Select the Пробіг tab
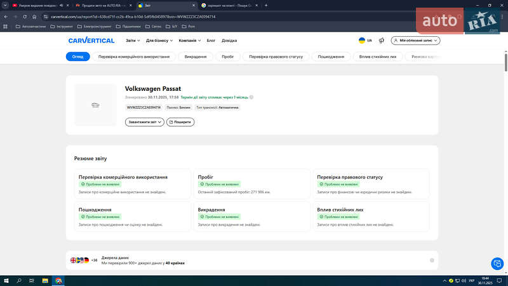The width and height of the screenshot is (508, 286). coord(228,57)
